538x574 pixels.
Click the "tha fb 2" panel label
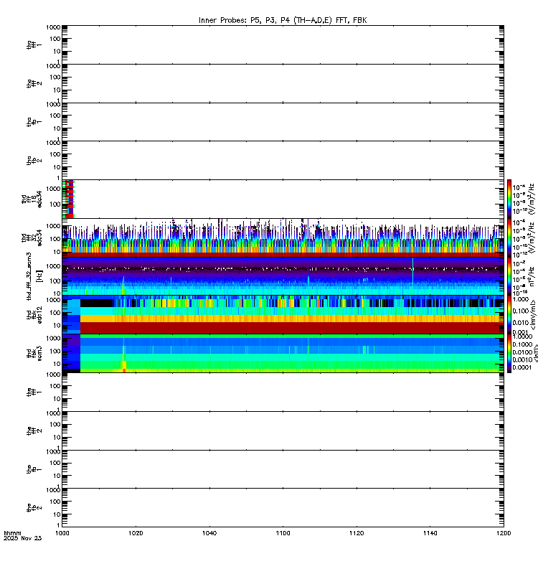(x=34, y=160)
